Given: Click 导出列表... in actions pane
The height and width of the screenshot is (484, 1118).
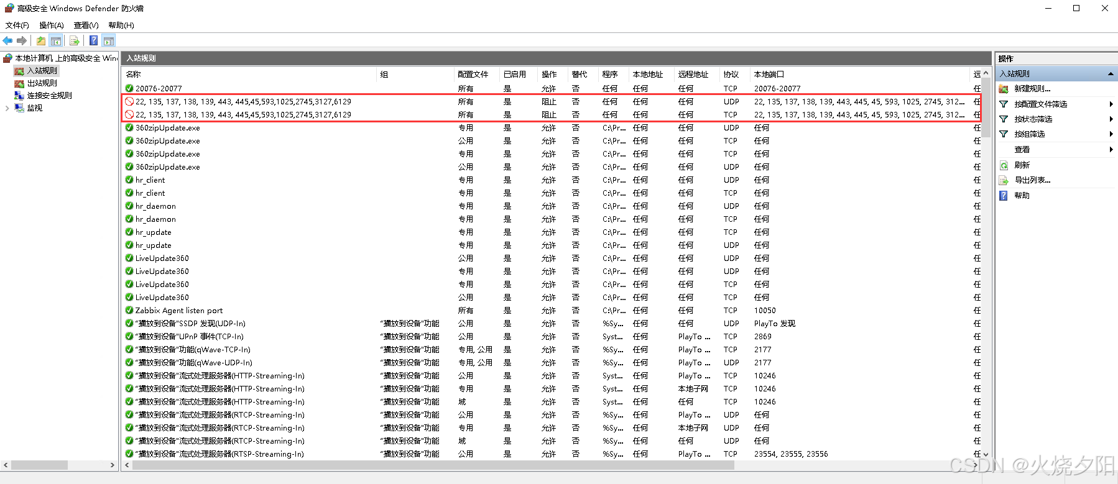Looking at the screenshot, I should click(x=1032, y=180).
